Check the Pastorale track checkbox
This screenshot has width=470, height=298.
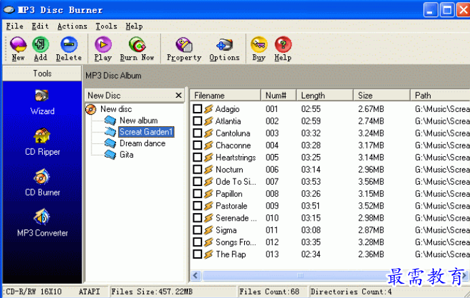197,206
